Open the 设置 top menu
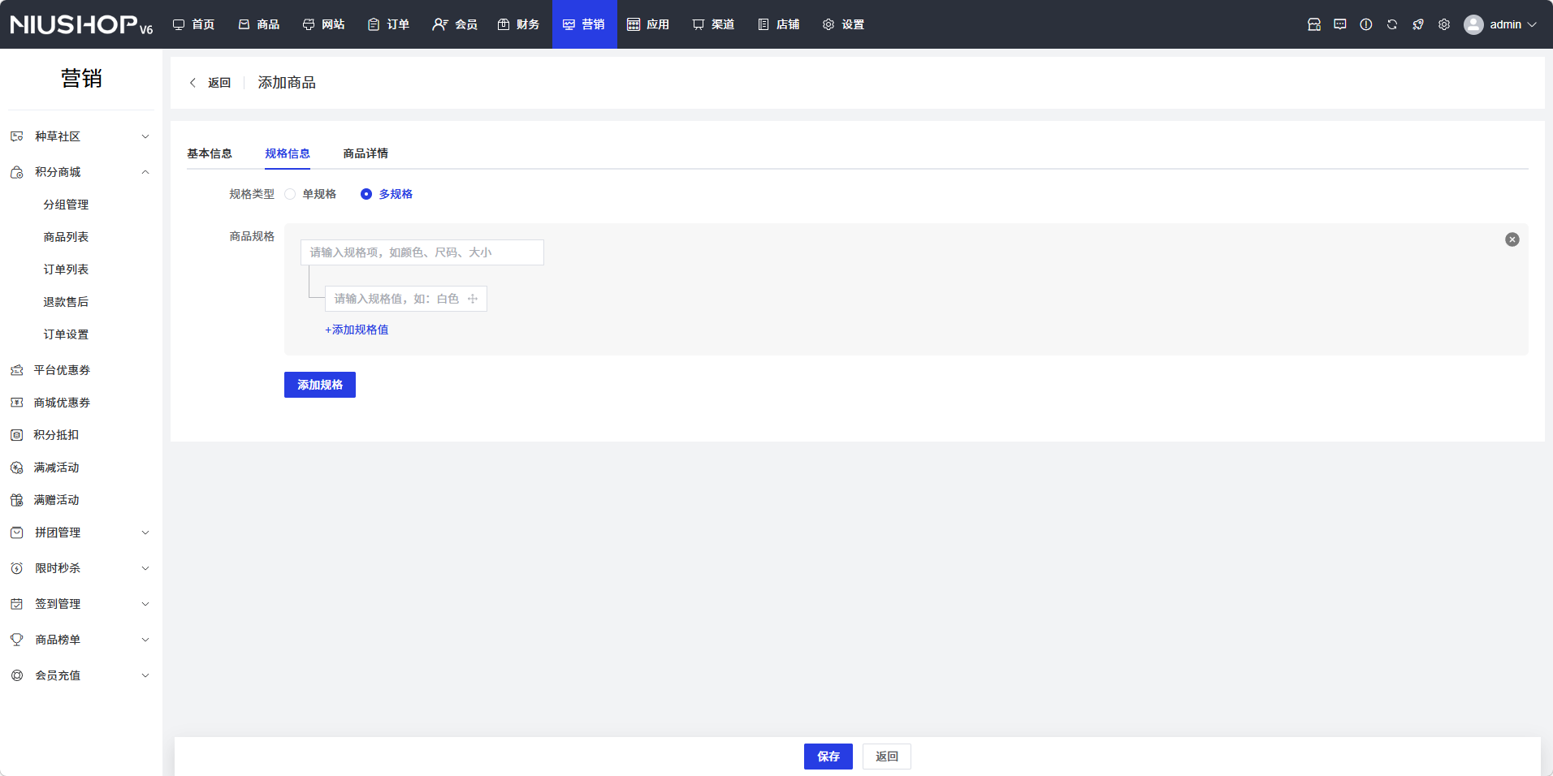Viewport: 1553px width, 776px height. click(x=845, y=24)
